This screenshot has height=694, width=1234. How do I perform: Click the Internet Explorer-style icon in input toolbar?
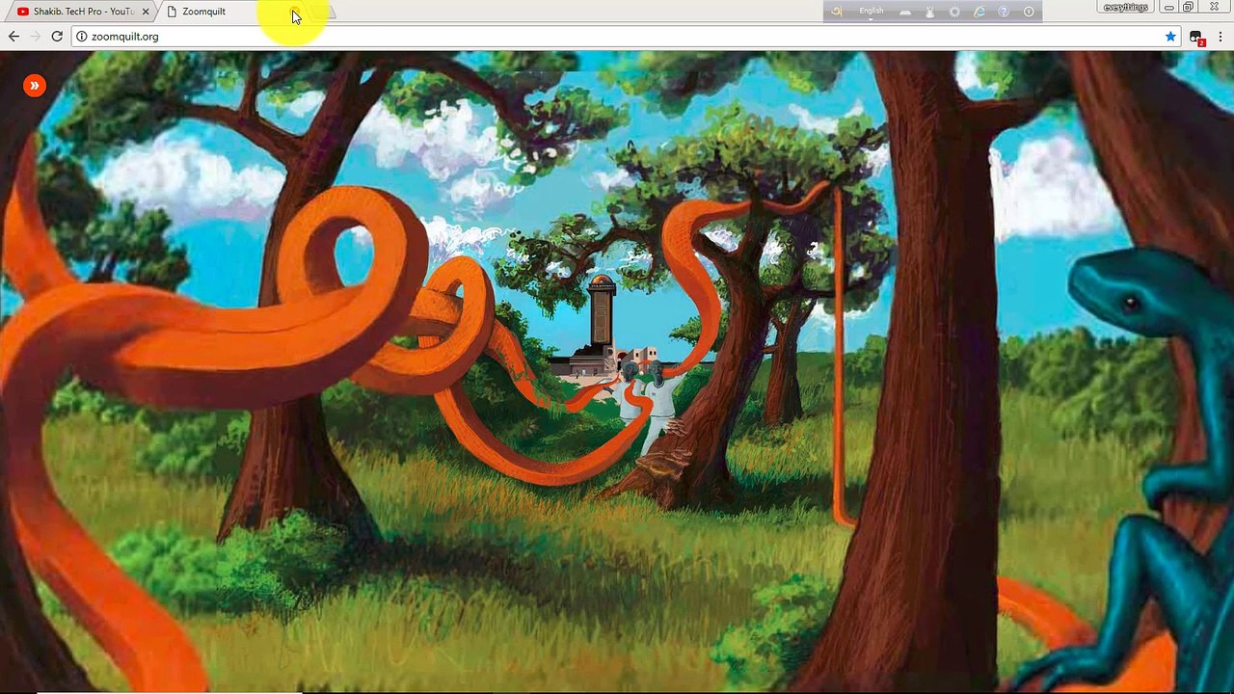tap(979, 12)
